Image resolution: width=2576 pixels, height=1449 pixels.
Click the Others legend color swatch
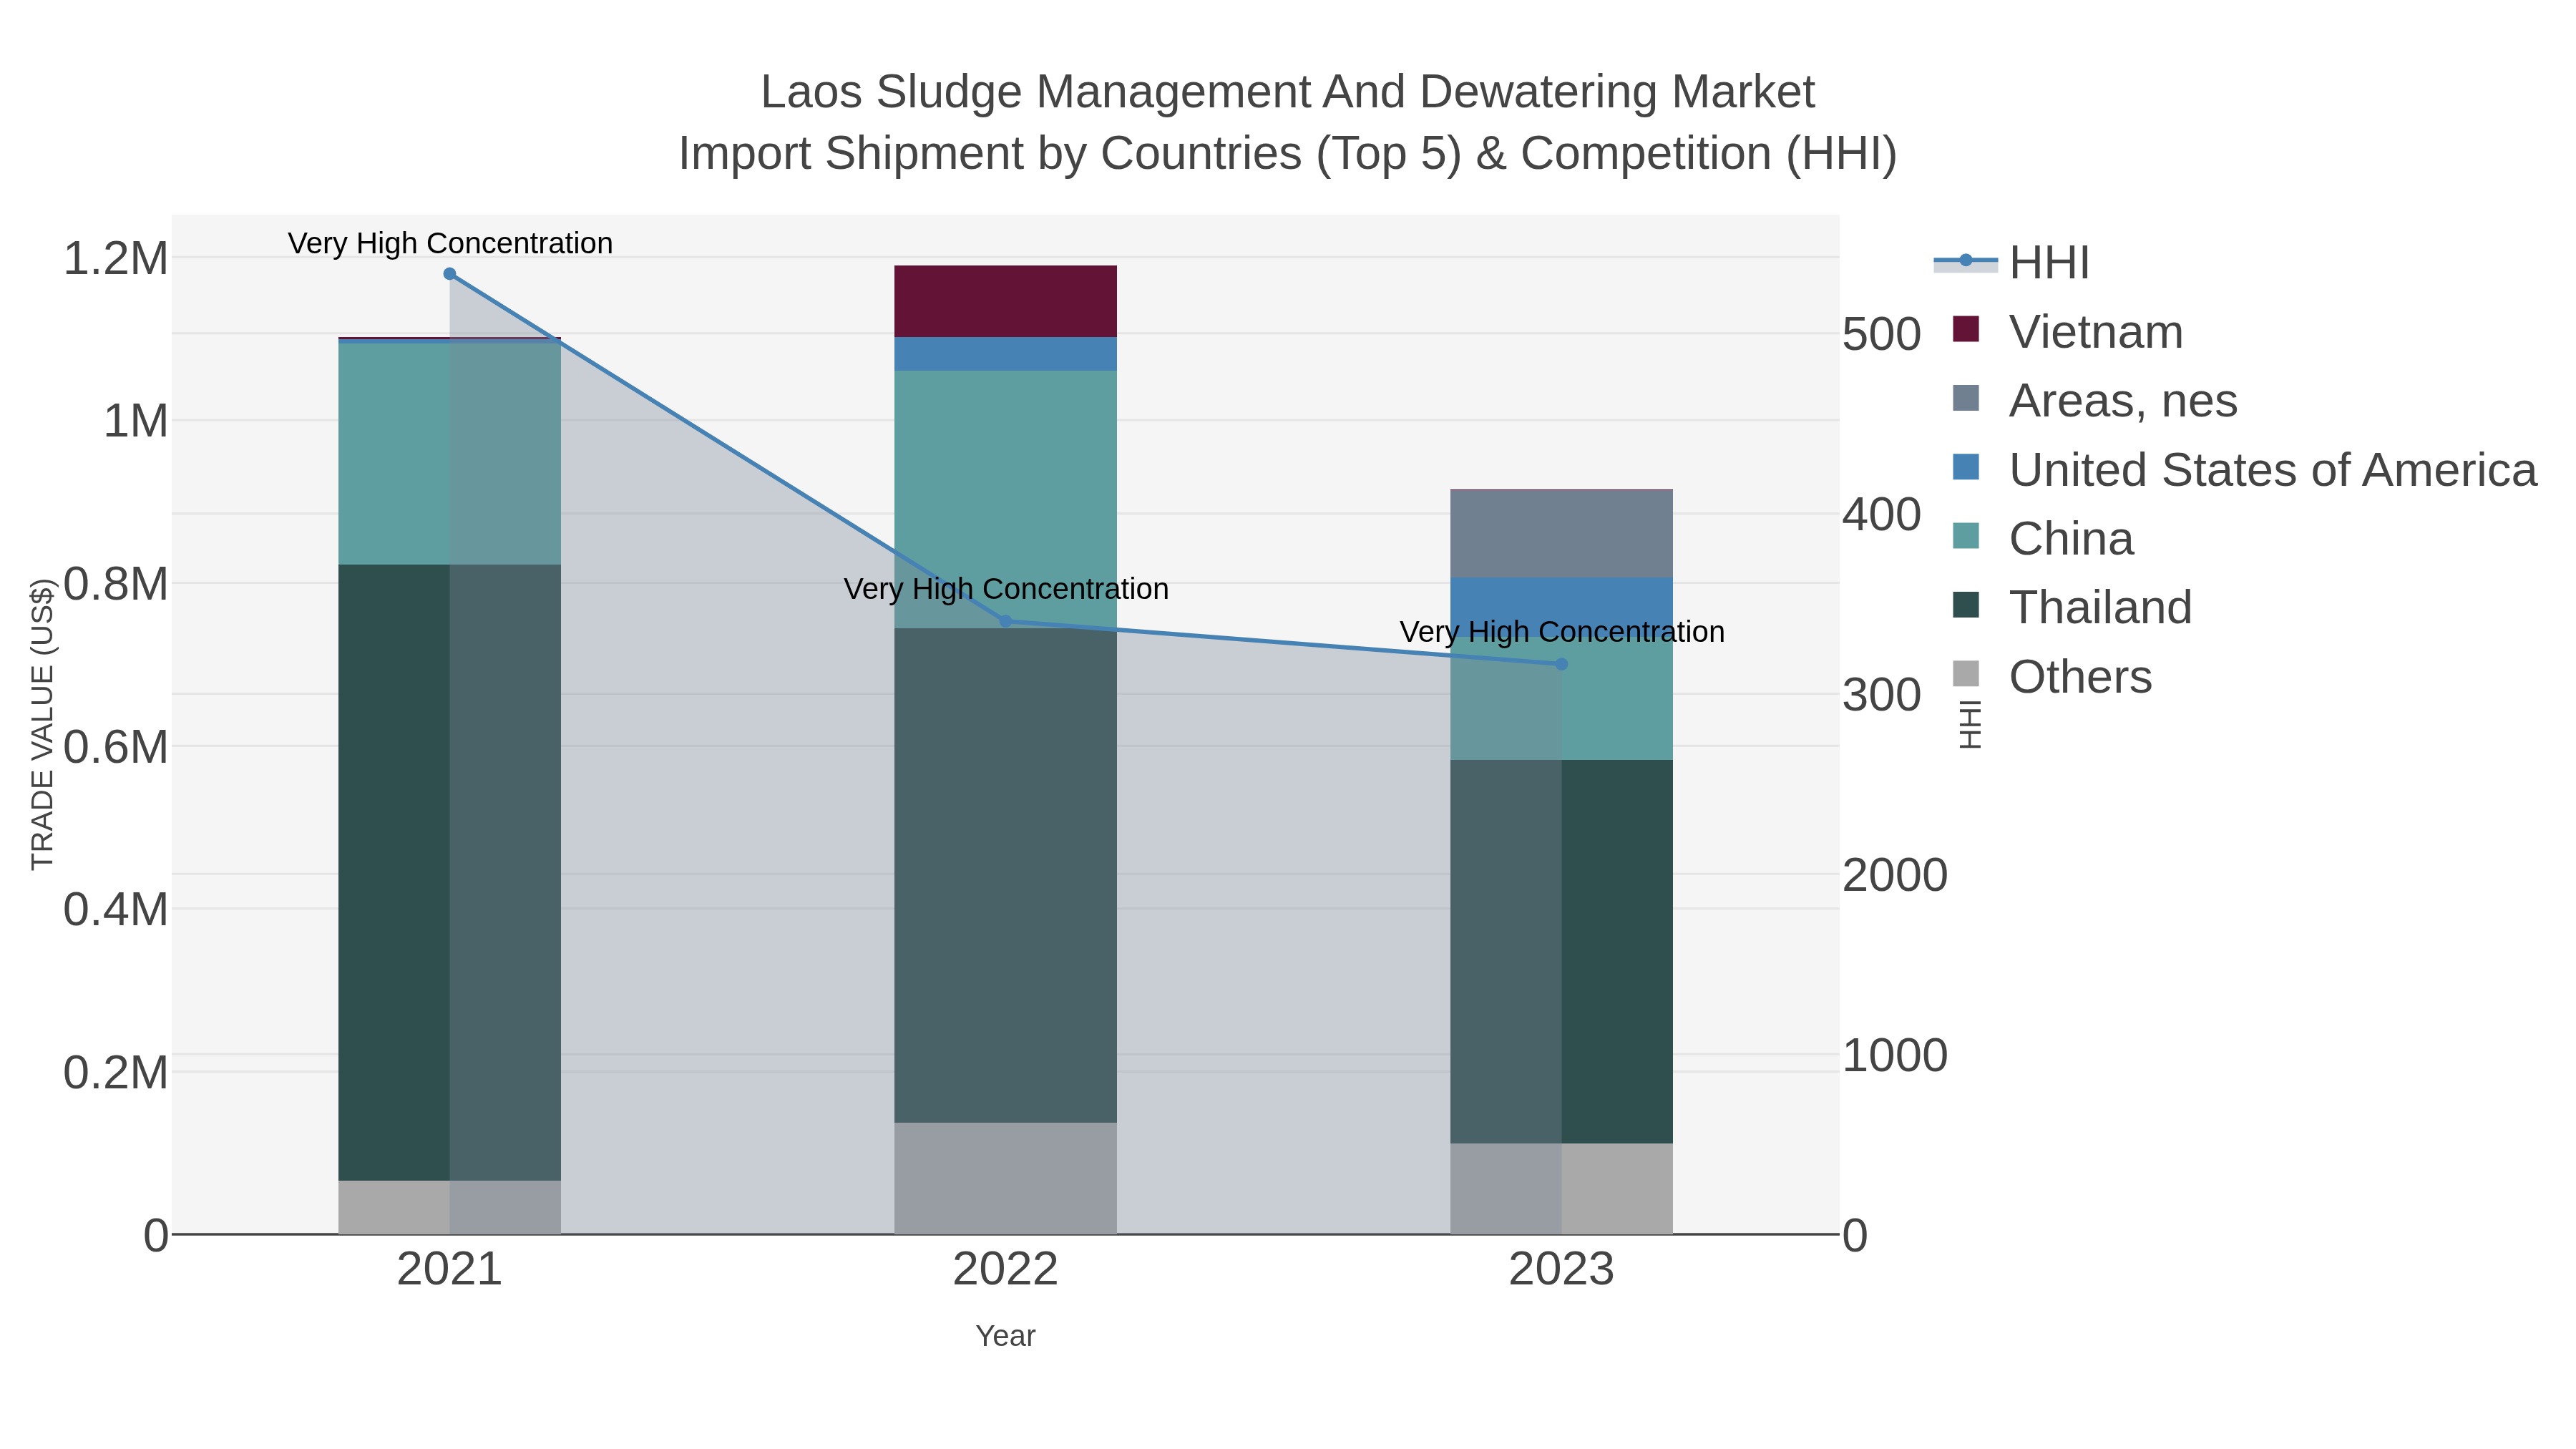1966,674
